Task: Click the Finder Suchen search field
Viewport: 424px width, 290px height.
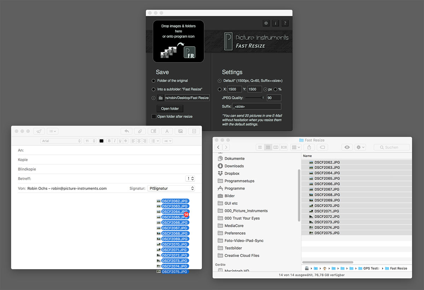Action: 392,147
